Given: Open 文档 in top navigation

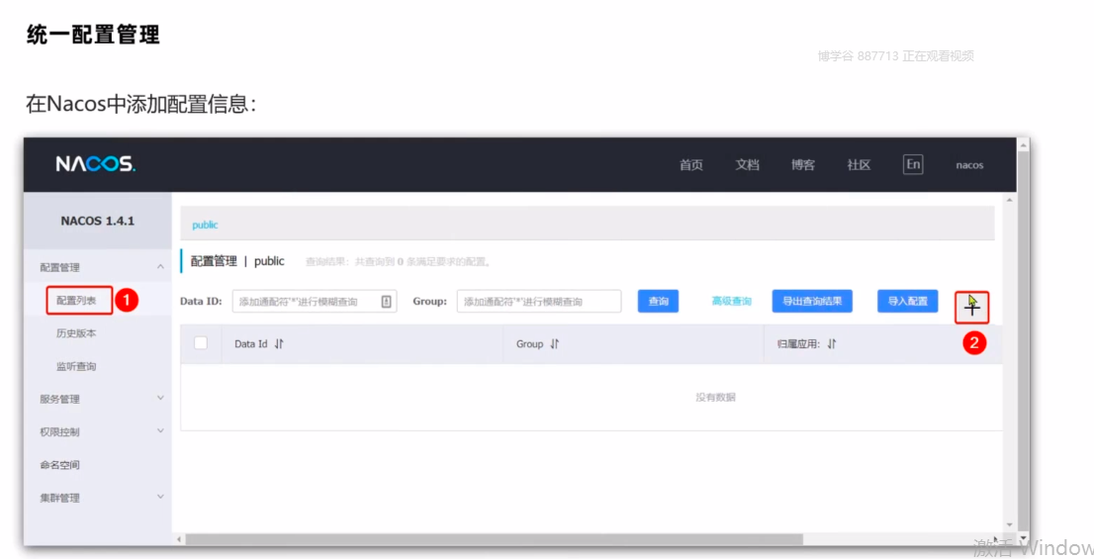Looking at the screenshot, I should point(747,164).
